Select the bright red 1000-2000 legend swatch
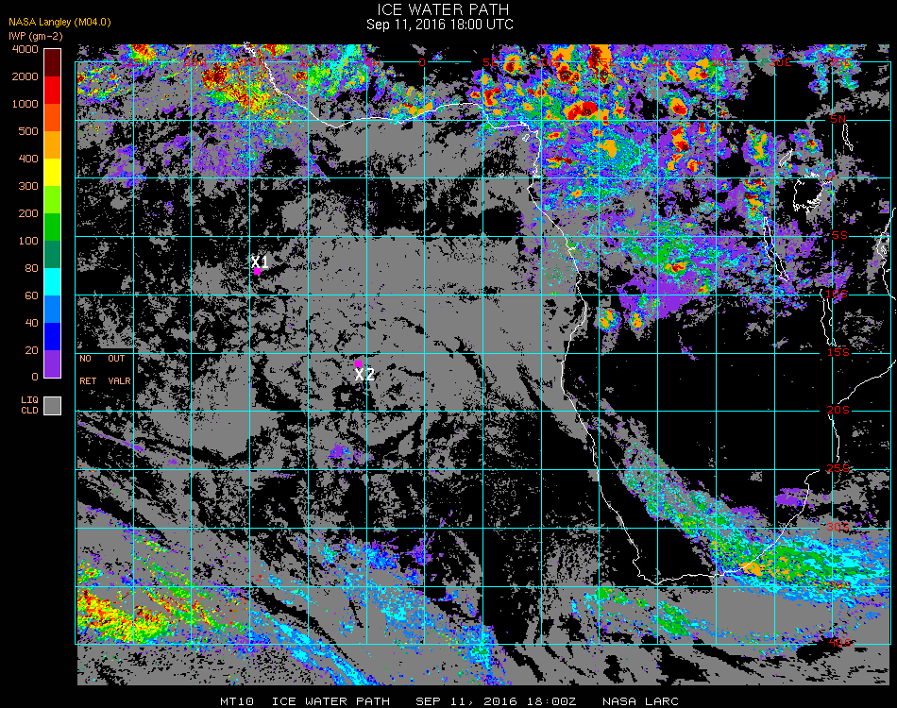 coord(52,91)
